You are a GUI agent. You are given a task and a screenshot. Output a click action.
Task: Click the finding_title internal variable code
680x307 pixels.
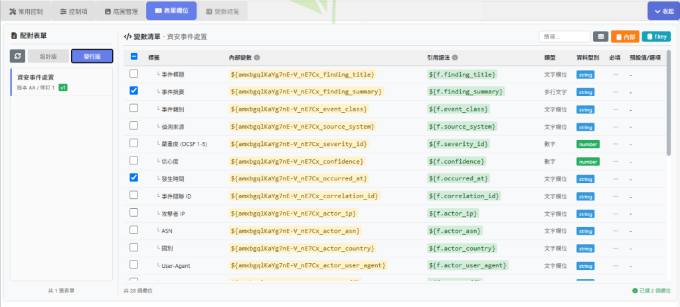click(x=303, y=74)
